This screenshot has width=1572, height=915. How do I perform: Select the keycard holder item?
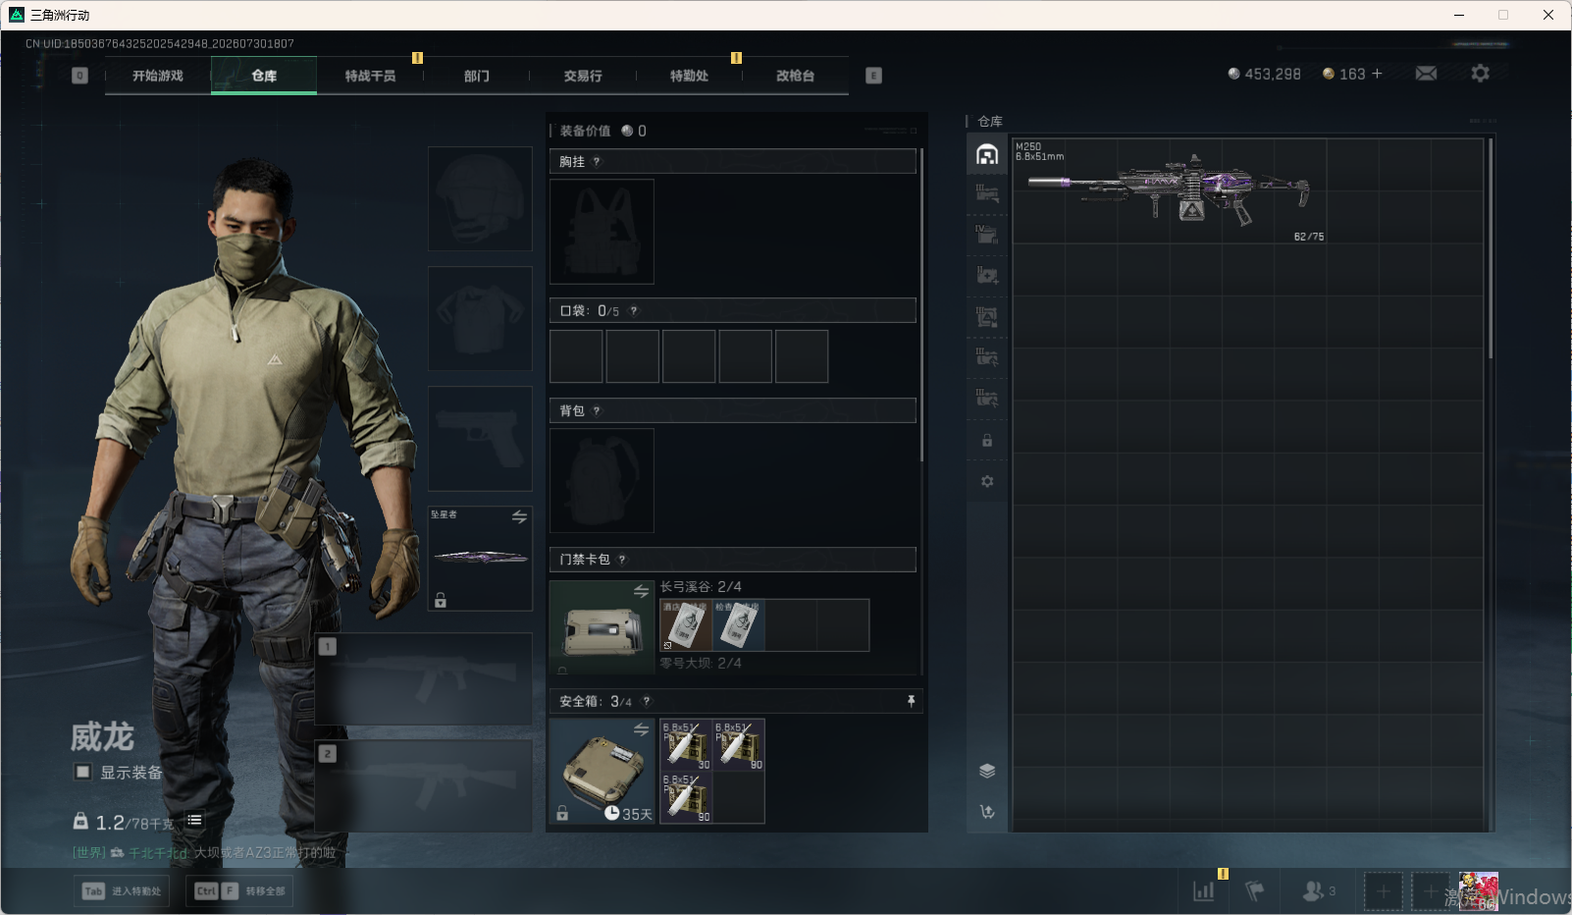[602, 627]
